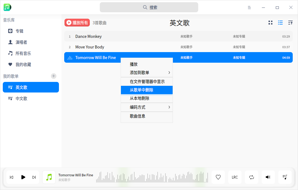Open the sort order options
The image size is (298, 190).
click(x=290, y=23)
